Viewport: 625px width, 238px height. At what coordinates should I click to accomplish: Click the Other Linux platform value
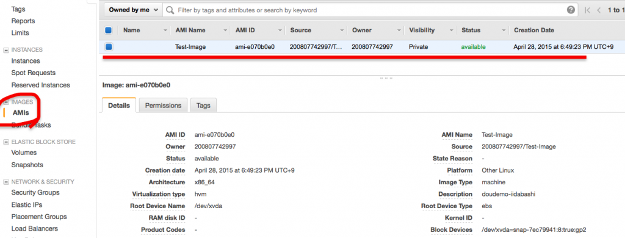[498, 170]
